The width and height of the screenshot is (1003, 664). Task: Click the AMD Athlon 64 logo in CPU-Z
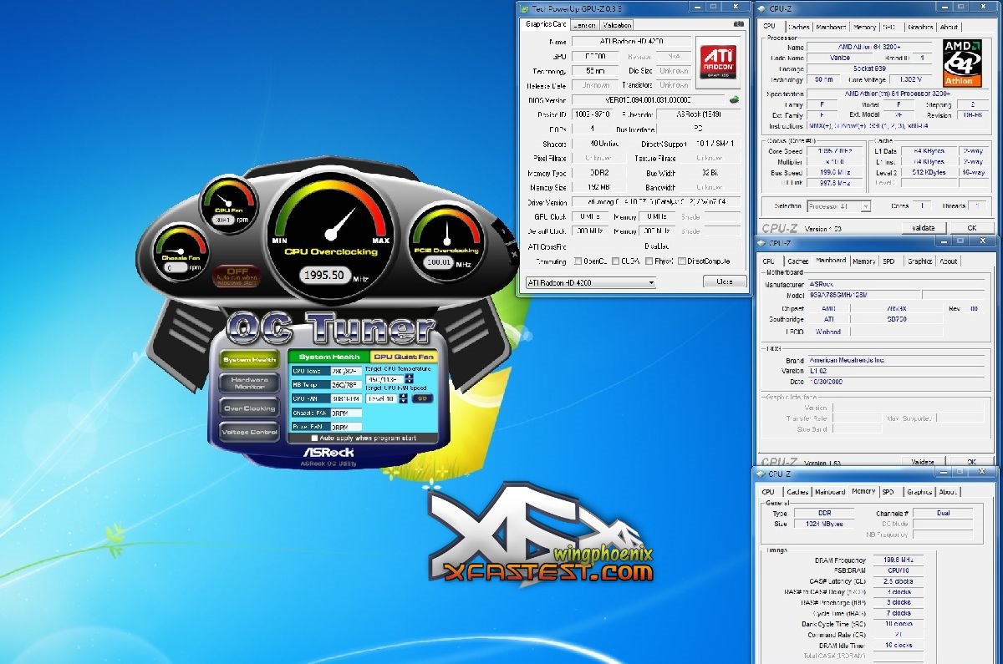[962, 63]
